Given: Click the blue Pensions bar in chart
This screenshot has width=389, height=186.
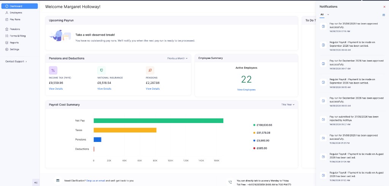Looking at the screenshot, I should (x=97, y=140).
